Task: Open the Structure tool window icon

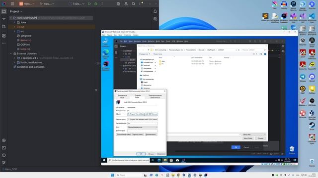Action: click(x=4, y=36)
